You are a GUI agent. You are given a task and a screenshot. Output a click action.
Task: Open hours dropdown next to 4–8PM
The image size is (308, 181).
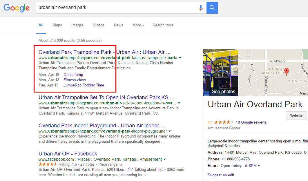coord(259,166)
